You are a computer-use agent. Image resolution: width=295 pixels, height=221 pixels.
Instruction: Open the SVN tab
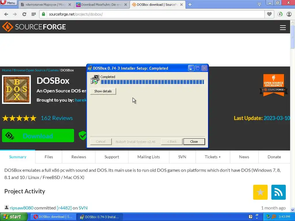point(182,157)
